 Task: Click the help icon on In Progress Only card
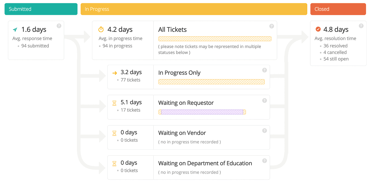click(265, 70)
